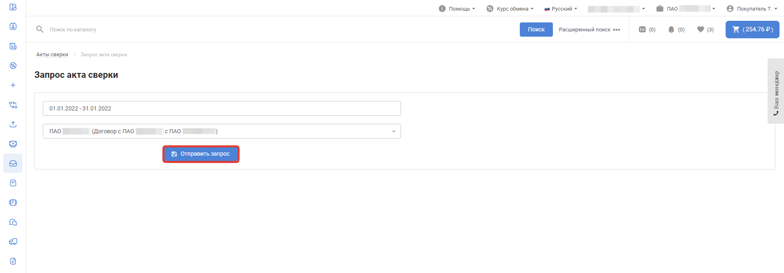Open shopping cart with 254.76 ₽
784x273 pixels.
click(x=752, y=29)
